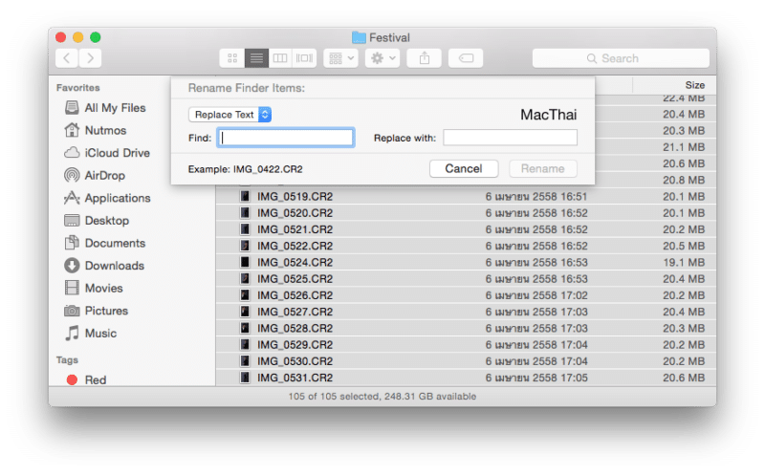Screen dimensions: 765x476
Task: Go back with the back arrow
Action: tap(66, 58)
